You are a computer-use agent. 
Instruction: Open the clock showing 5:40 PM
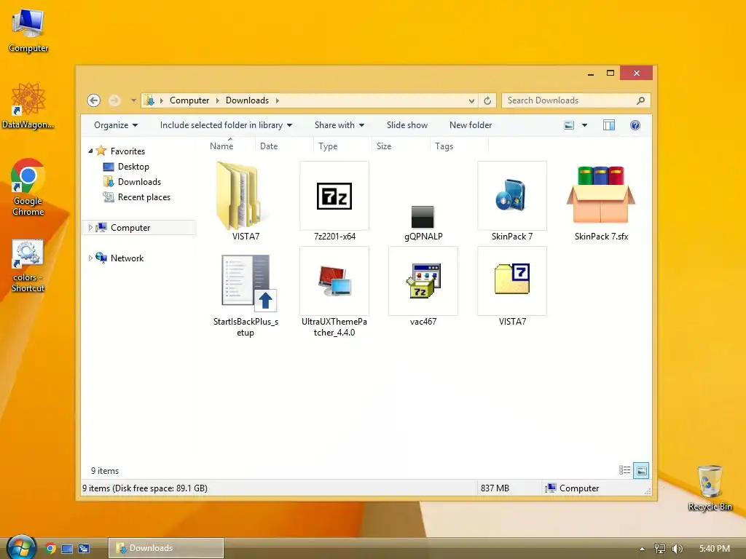click(x=714, y=549)
